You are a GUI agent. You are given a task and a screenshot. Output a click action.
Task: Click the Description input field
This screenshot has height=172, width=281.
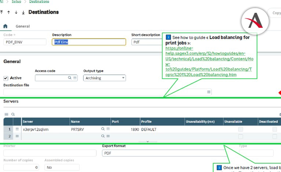[89, 42]
